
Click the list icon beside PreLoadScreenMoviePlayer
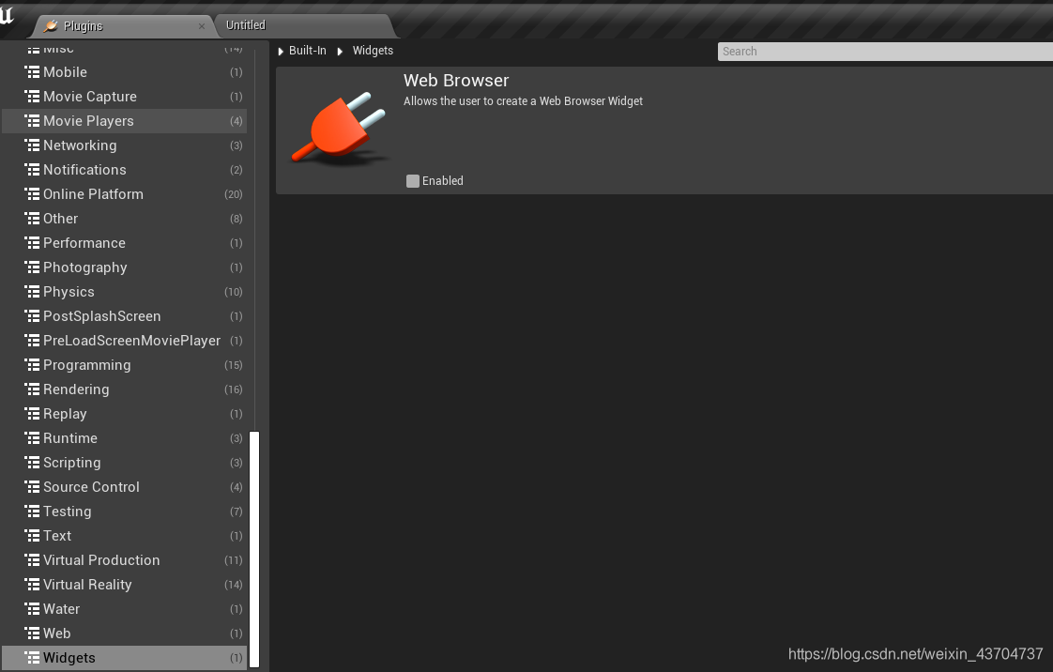(x=32, y=341)
